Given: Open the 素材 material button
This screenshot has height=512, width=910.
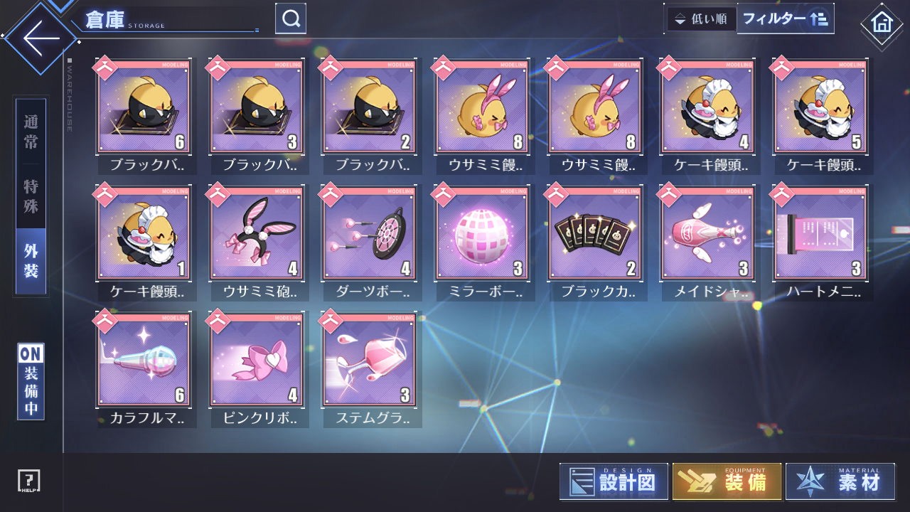Looking at the screenshot, I should pos(840,481).
